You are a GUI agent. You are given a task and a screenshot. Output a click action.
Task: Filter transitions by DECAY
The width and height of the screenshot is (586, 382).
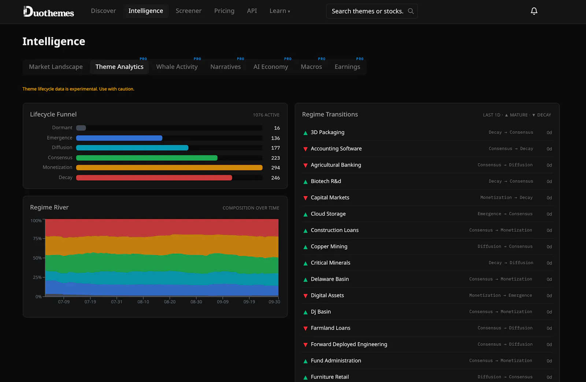click(542, 115)
